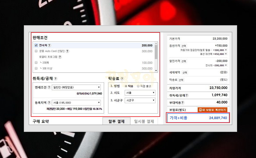
Task: Click the 차량가격 value 23,750,000
Action: (219, 88)
